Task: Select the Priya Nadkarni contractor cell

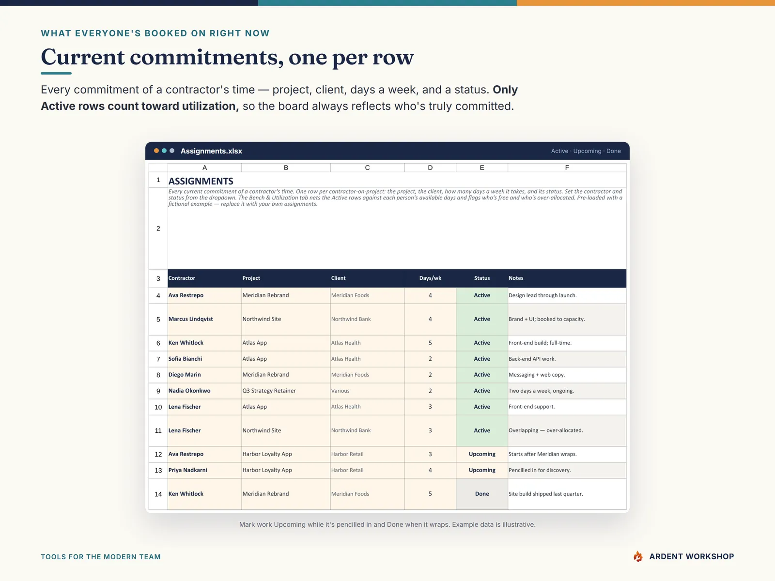Action: 204,470
